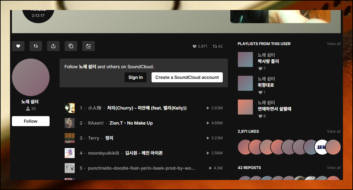Open playlist 취향대로
Viewport: 353px width, 190px height.
tap(266, 85)
